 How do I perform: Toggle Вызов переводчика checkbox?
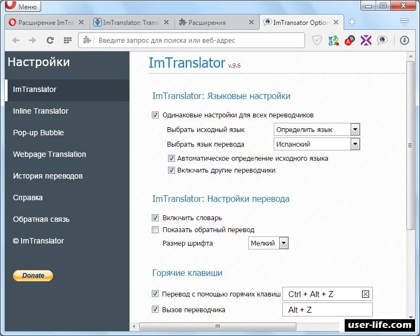pos(155,309)
